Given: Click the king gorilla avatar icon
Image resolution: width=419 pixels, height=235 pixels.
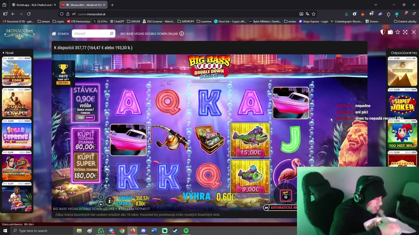Looking at the screenshot, I should tap(286, 196).
